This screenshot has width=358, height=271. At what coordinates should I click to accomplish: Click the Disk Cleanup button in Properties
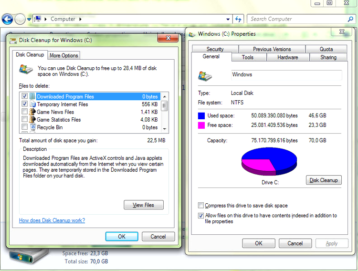(324, 180)
